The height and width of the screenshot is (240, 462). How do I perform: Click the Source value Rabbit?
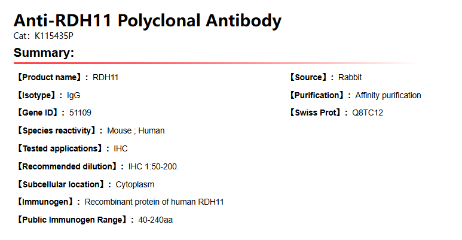350,77
